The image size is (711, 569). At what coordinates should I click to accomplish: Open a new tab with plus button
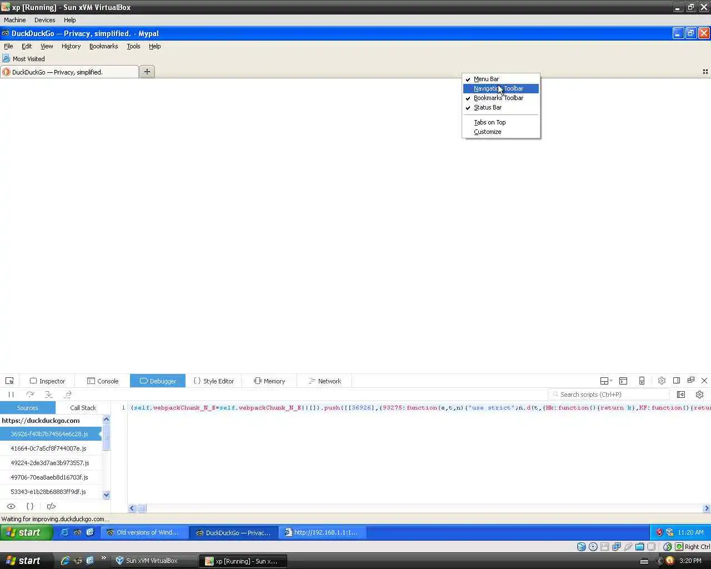pyautogui.click(x=147, y=72)
